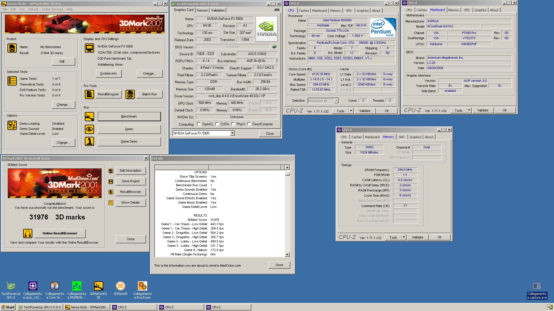Click icon beside ResultBrowser in score window
This screenshot has height=311, width=554.
coord(111,192)
